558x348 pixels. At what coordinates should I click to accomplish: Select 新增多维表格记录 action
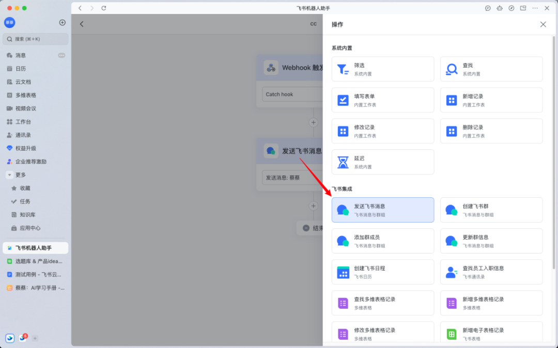(491, 303)
